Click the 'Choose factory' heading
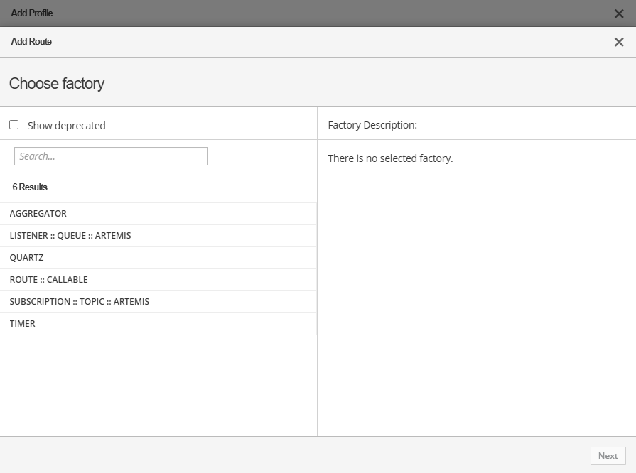This screenshot has width=636, height=473. tap(57, 84)
